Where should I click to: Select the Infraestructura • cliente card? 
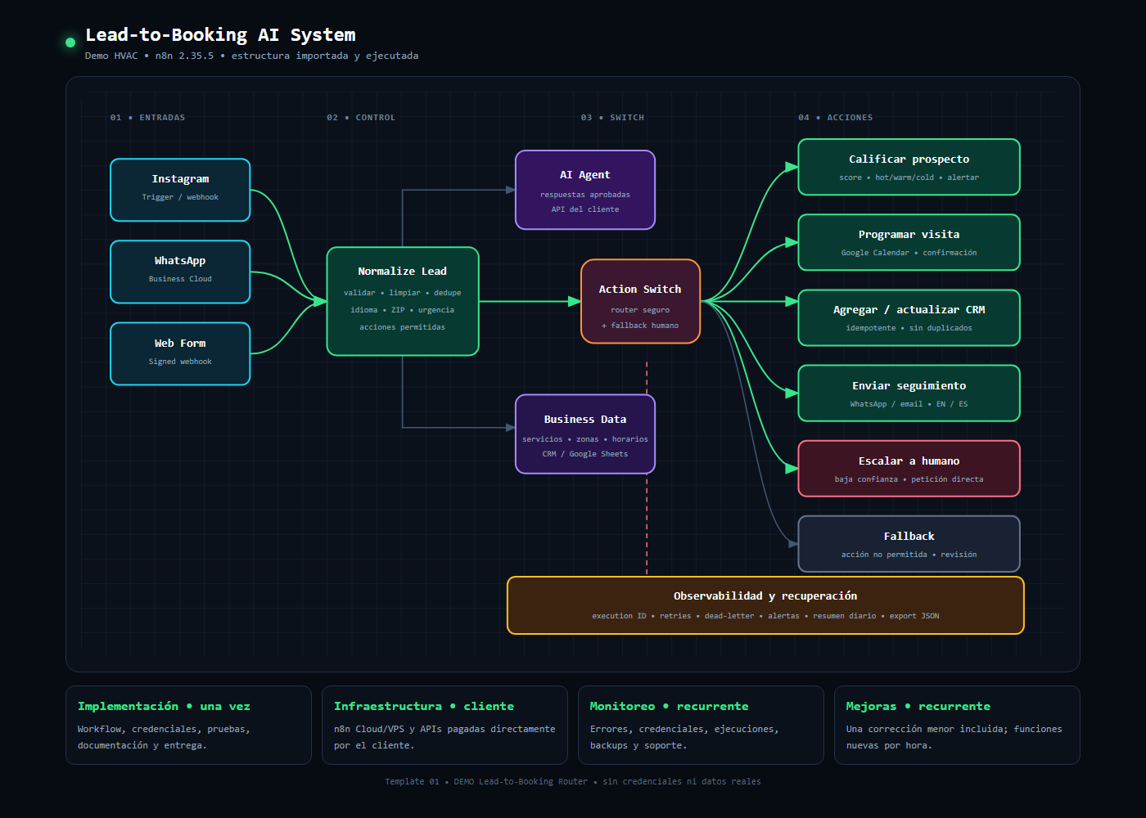click(x=444, y=725)
